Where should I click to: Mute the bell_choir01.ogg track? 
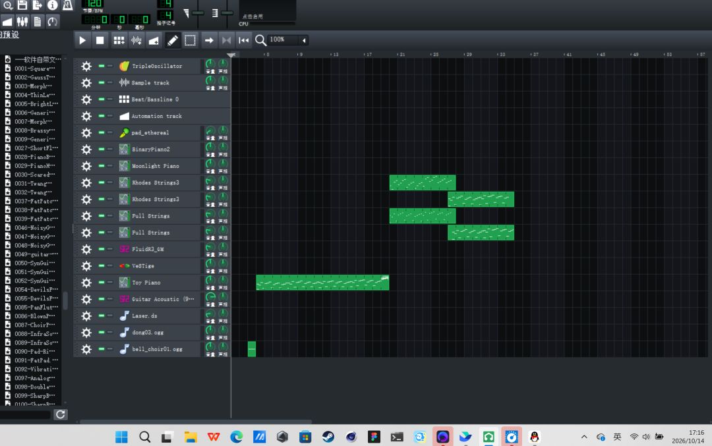(x=102, y=349)
